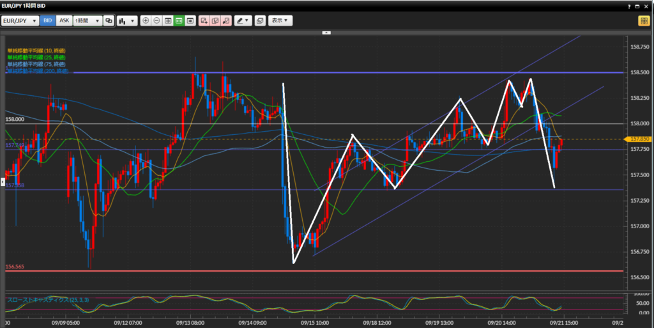
Task: Jump to the latest candle using the arrow icon
Action: click(190, 20)
